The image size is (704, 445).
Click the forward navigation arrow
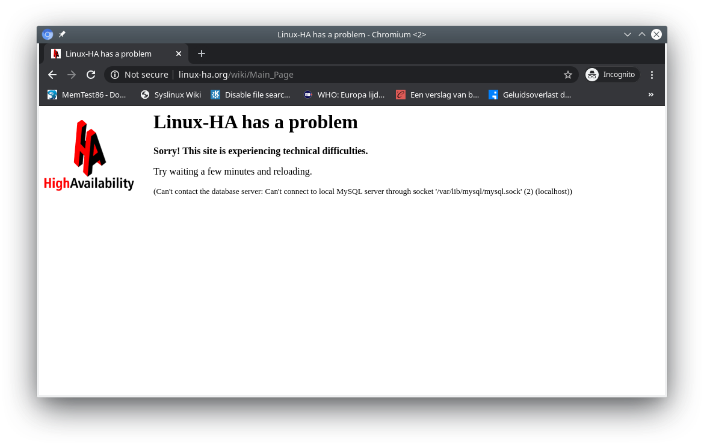72,75
